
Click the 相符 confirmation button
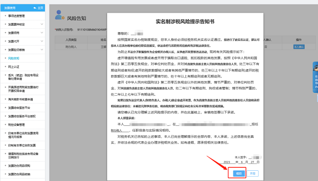(x=239, y=173)
